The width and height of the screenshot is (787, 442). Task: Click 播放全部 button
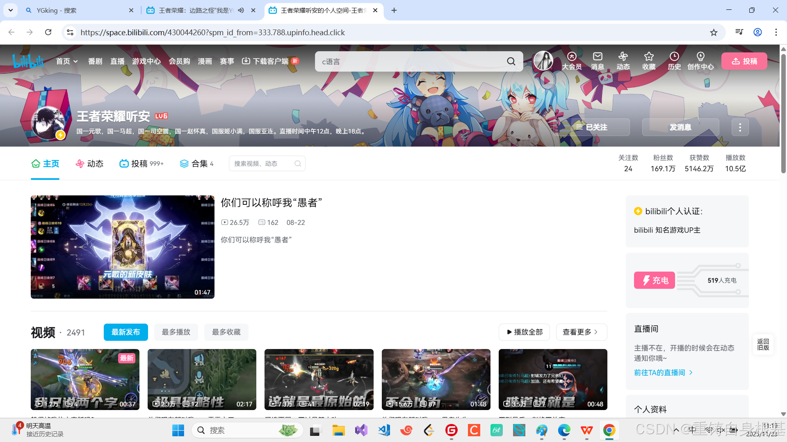click(x=525, y=332)
